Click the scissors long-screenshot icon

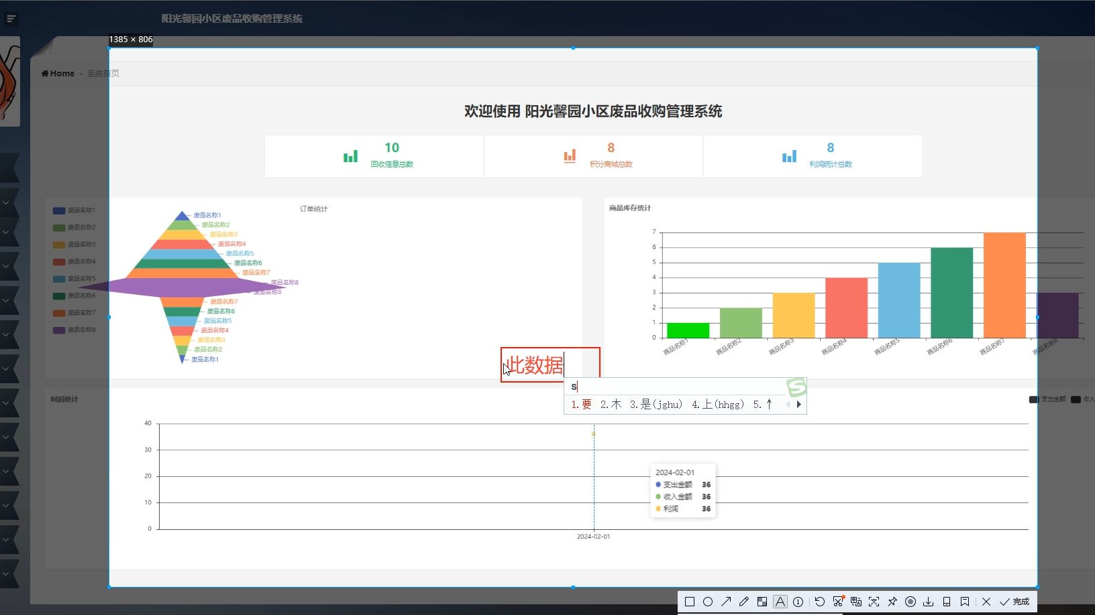click(838, 602)
